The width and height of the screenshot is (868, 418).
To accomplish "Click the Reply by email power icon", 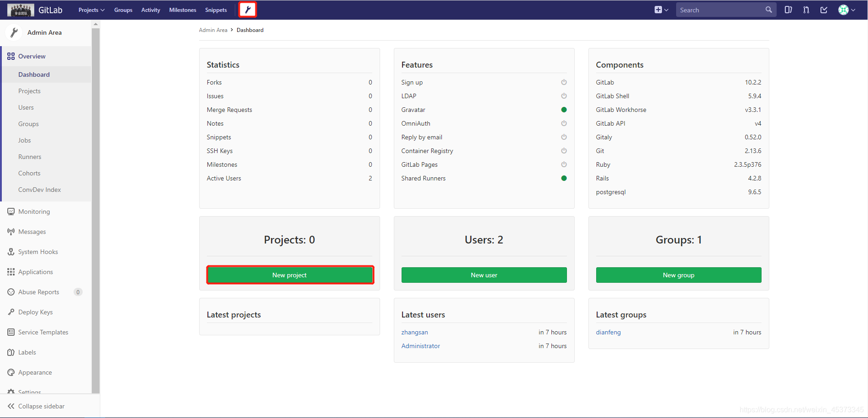I will 564,137.
